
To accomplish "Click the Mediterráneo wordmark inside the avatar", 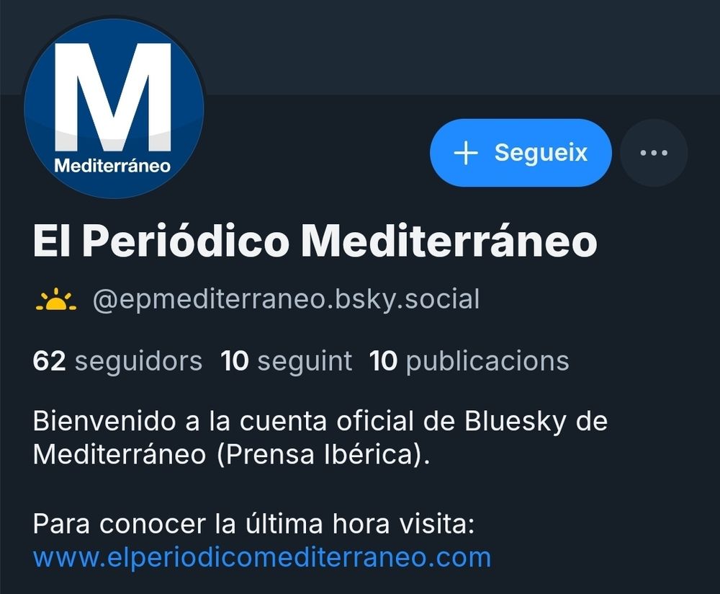I will point(112,166).
